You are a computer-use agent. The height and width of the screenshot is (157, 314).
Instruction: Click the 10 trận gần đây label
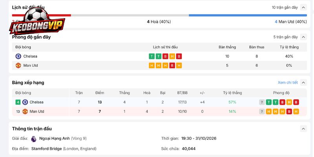coord(285,7)
